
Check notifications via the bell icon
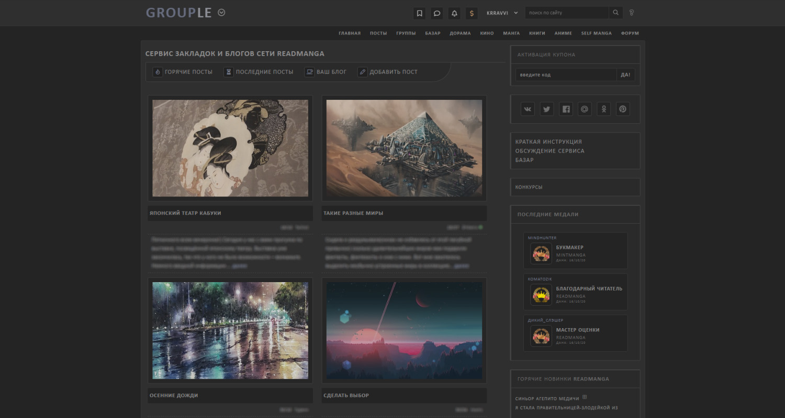(x=454, y=14)
